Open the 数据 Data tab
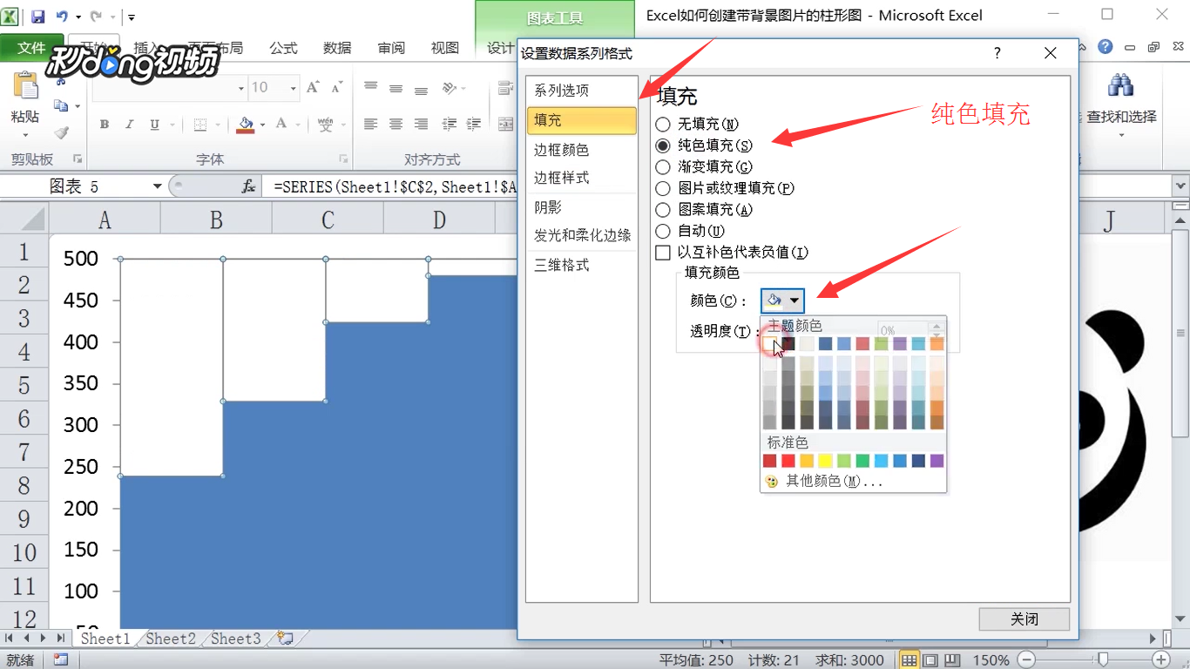 [x=337, y=48]
